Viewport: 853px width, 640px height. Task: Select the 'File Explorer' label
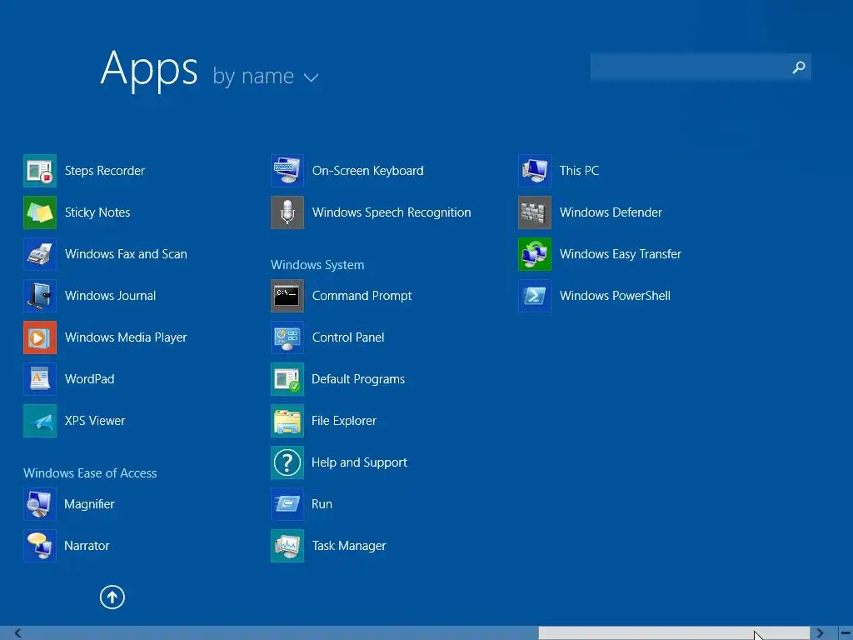coord(344,421)
